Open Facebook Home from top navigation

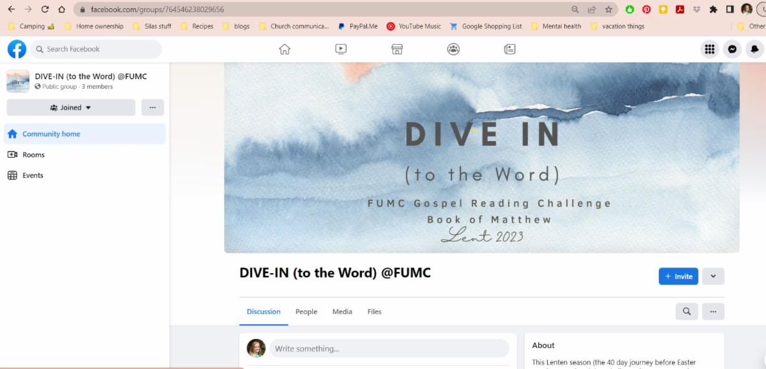[x=285, y=49]
